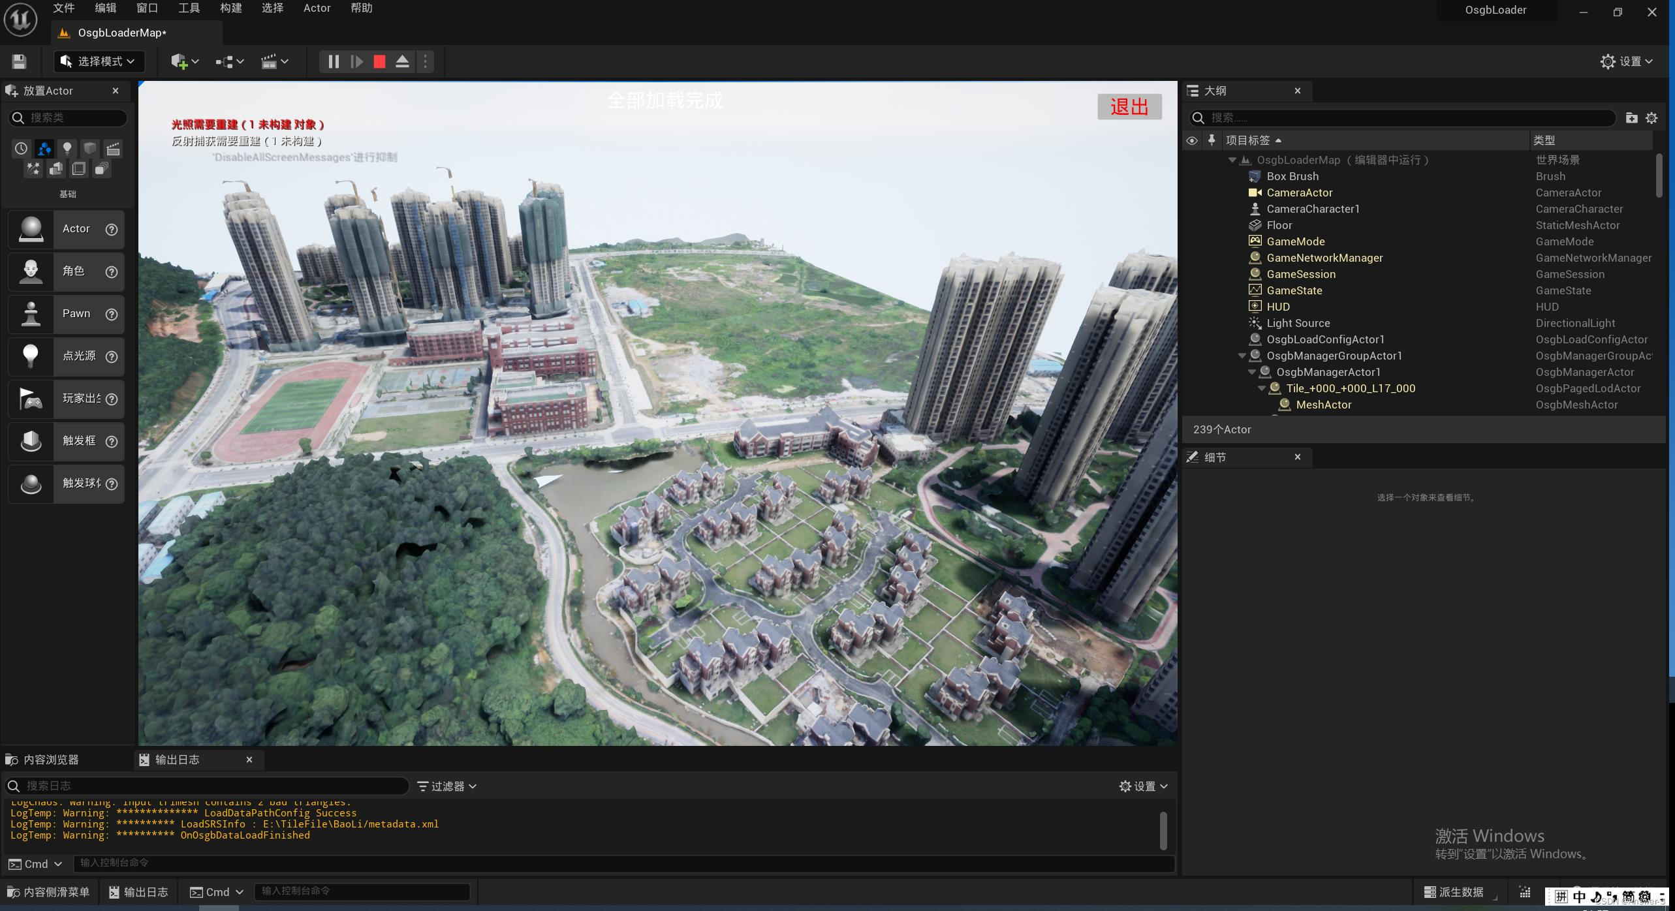This screenshot has height=911, width=1675.
Task: Switch to the 内容浏览器 tab
Action: (x=50, y=760)
